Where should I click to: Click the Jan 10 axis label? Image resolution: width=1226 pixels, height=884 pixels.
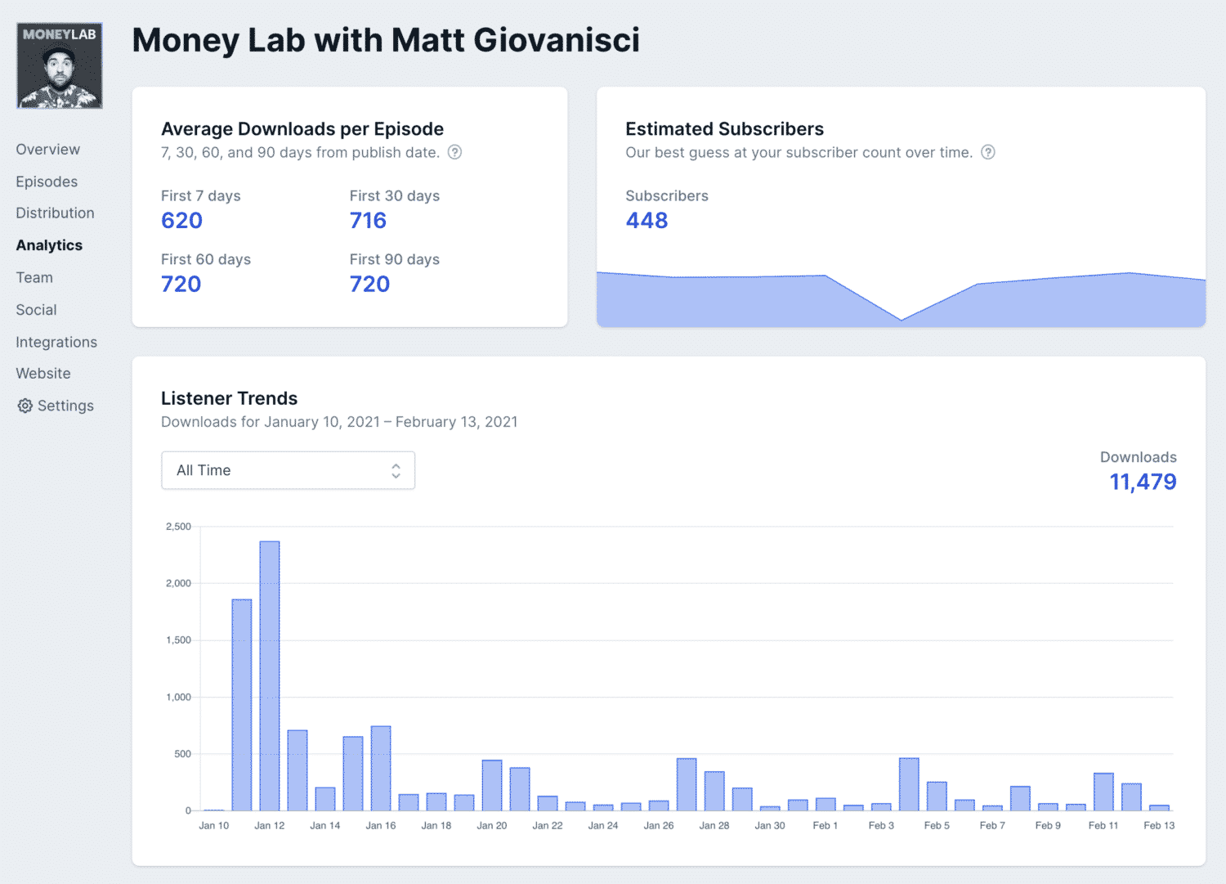214,826
